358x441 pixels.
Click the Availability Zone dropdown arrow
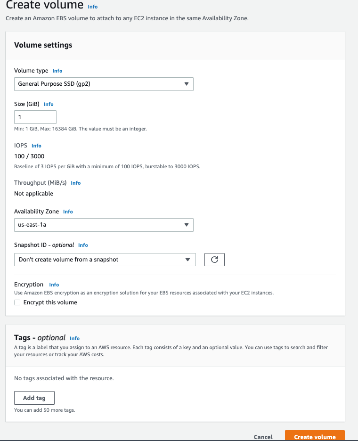(187, 225)
